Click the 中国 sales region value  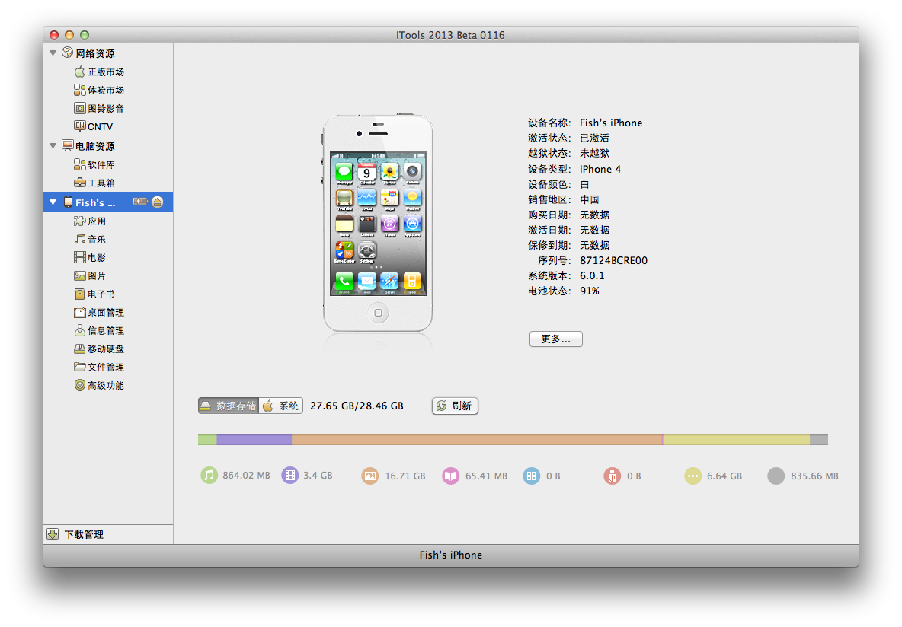click(590, 199)
